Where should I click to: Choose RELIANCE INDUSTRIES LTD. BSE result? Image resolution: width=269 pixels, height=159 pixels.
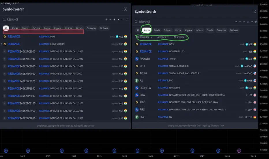(x=195, y=51)
